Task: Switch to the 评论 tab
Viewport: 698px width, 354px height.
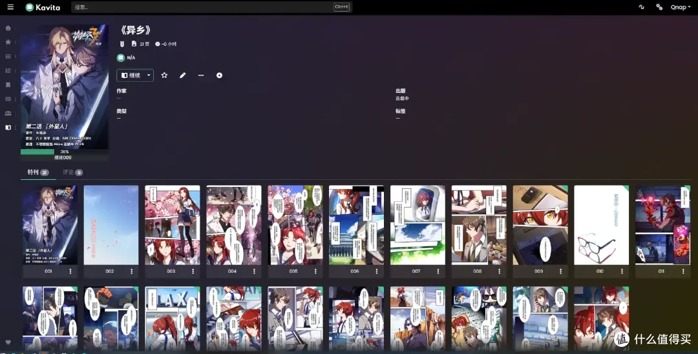Action: [x=72, y=172]
